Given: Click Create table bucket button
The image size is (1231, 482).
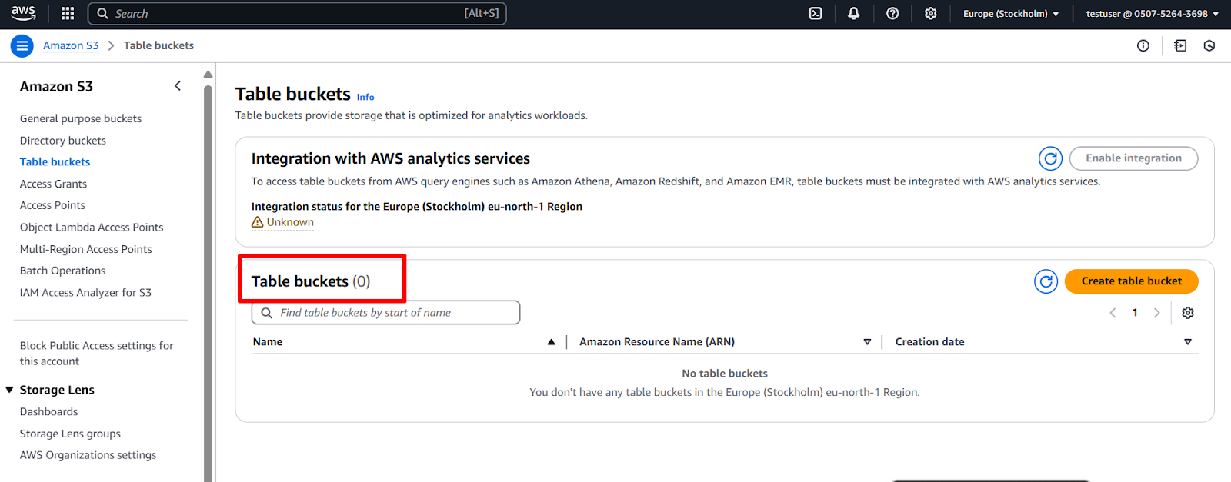Looking at the screenshot, I should tap(1131, 281).
